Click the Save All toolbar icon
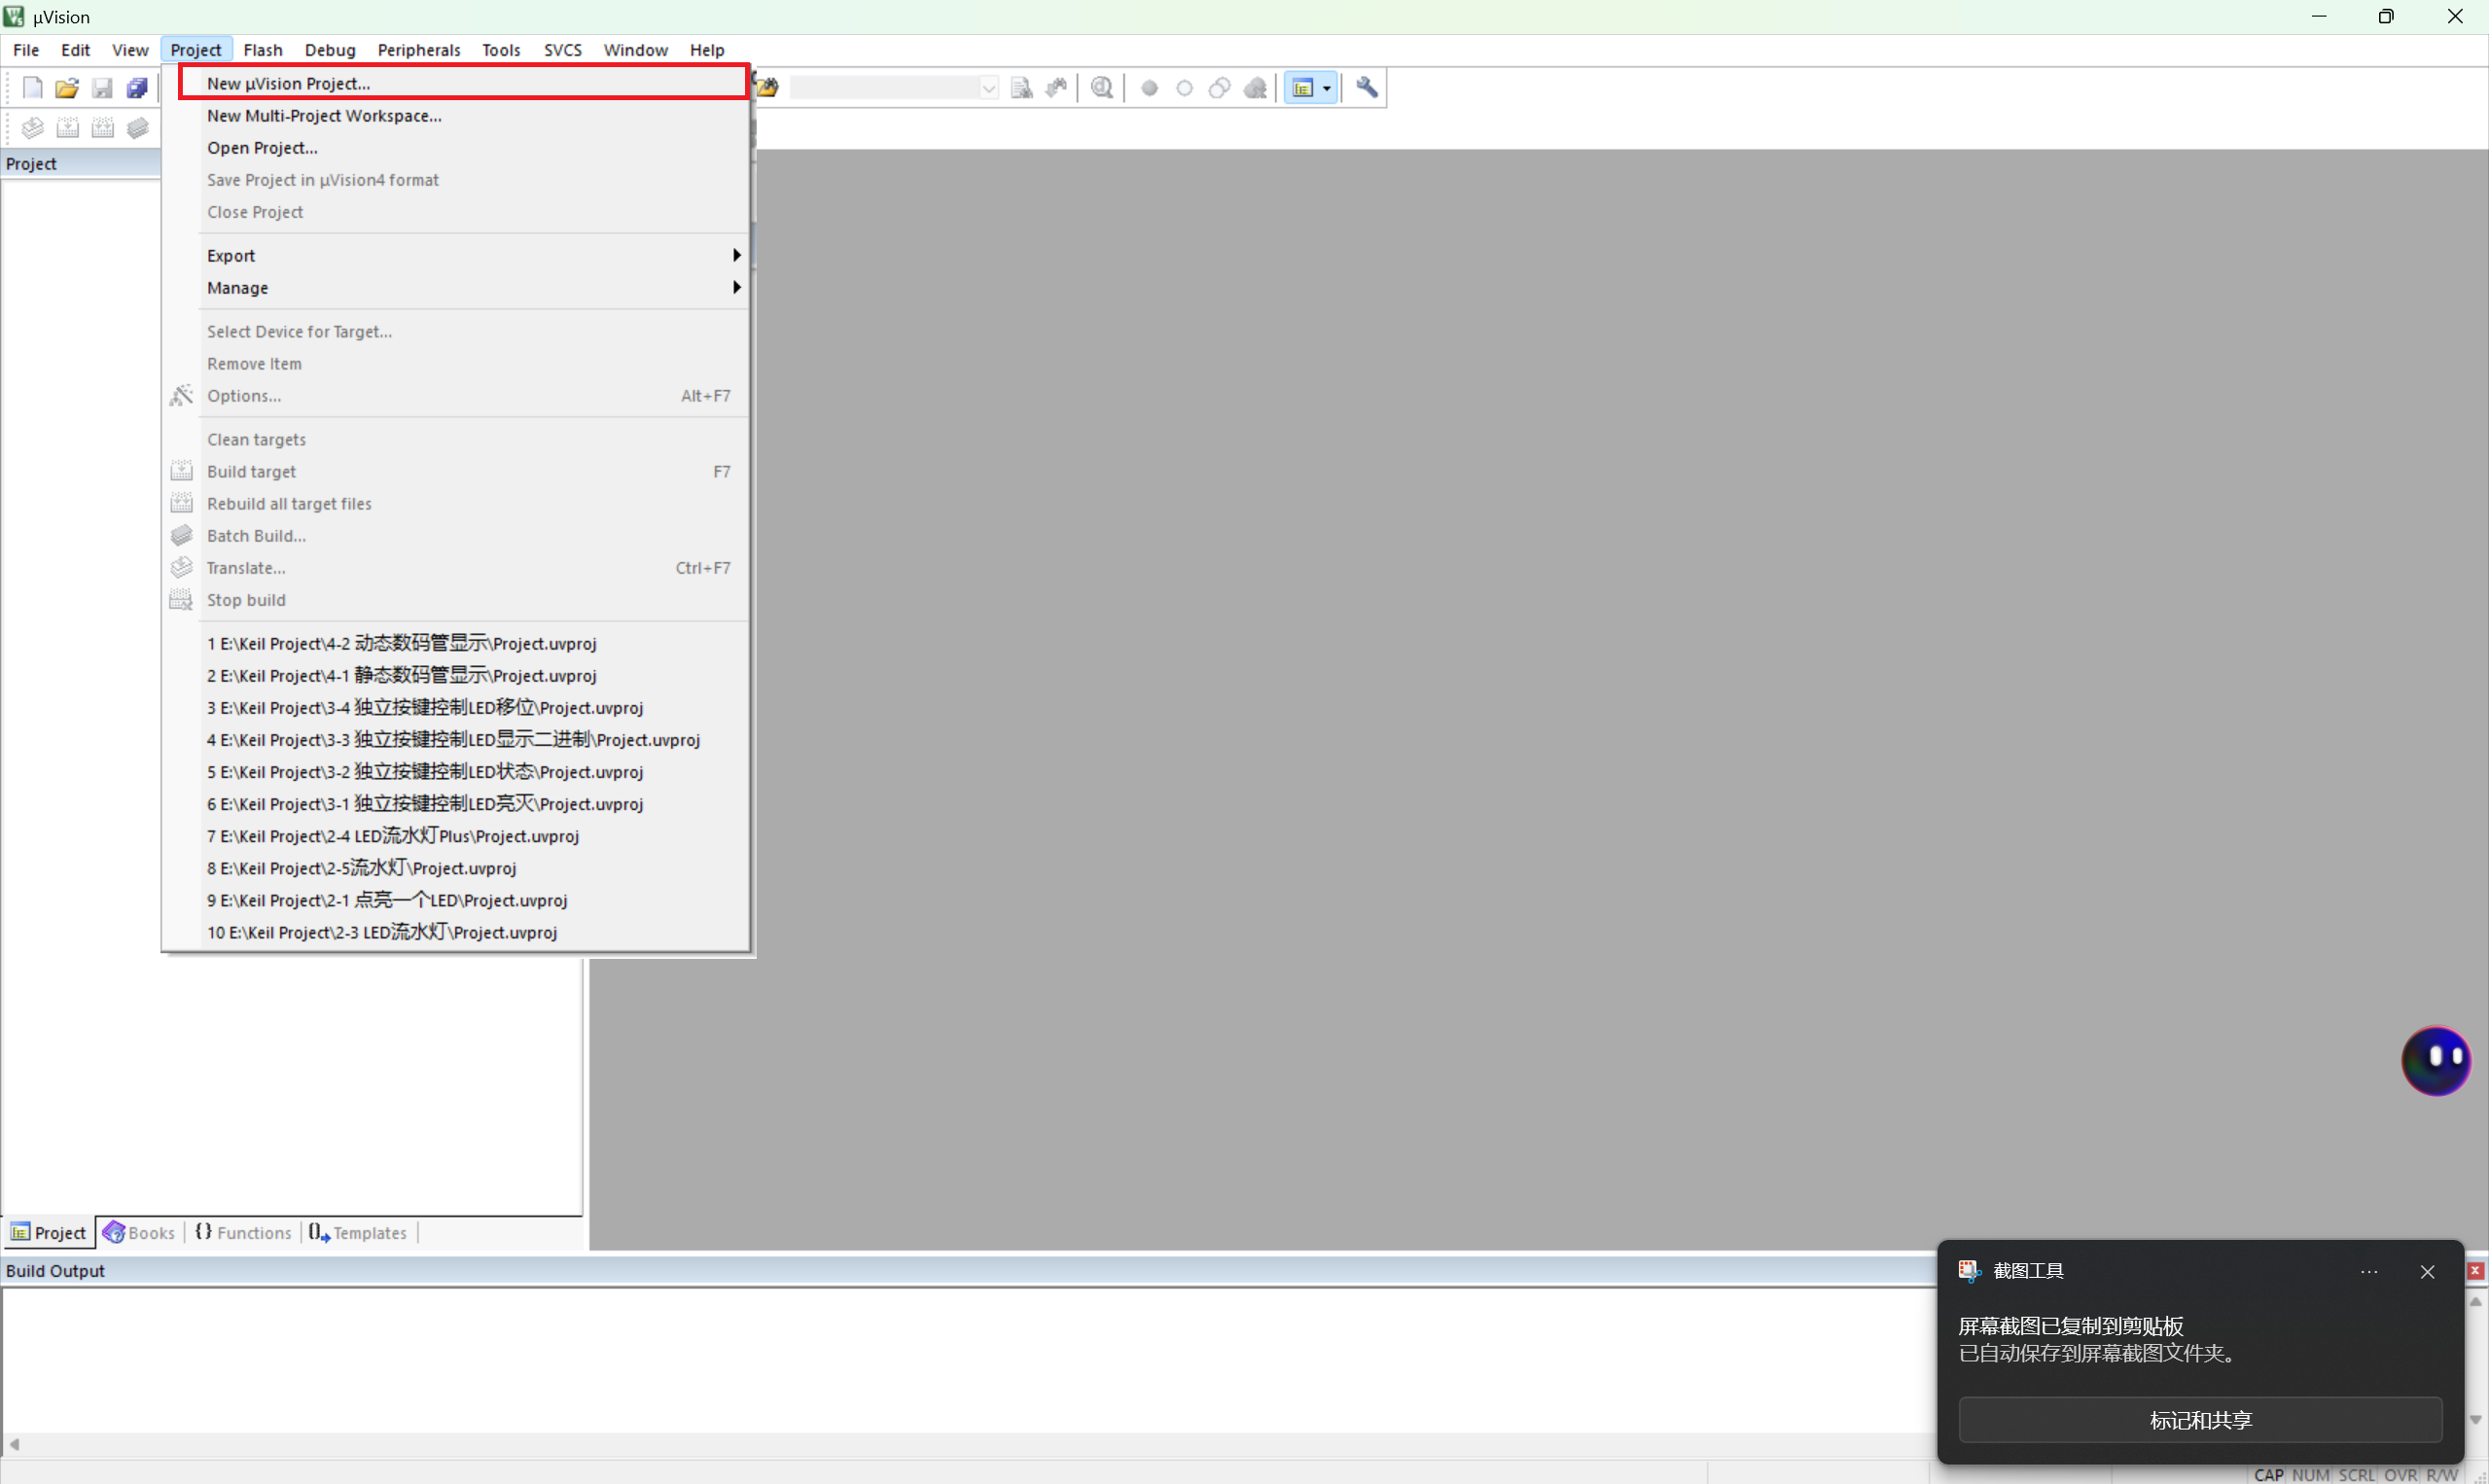Screen dimensions: 2489x1484 coord(137,88)
